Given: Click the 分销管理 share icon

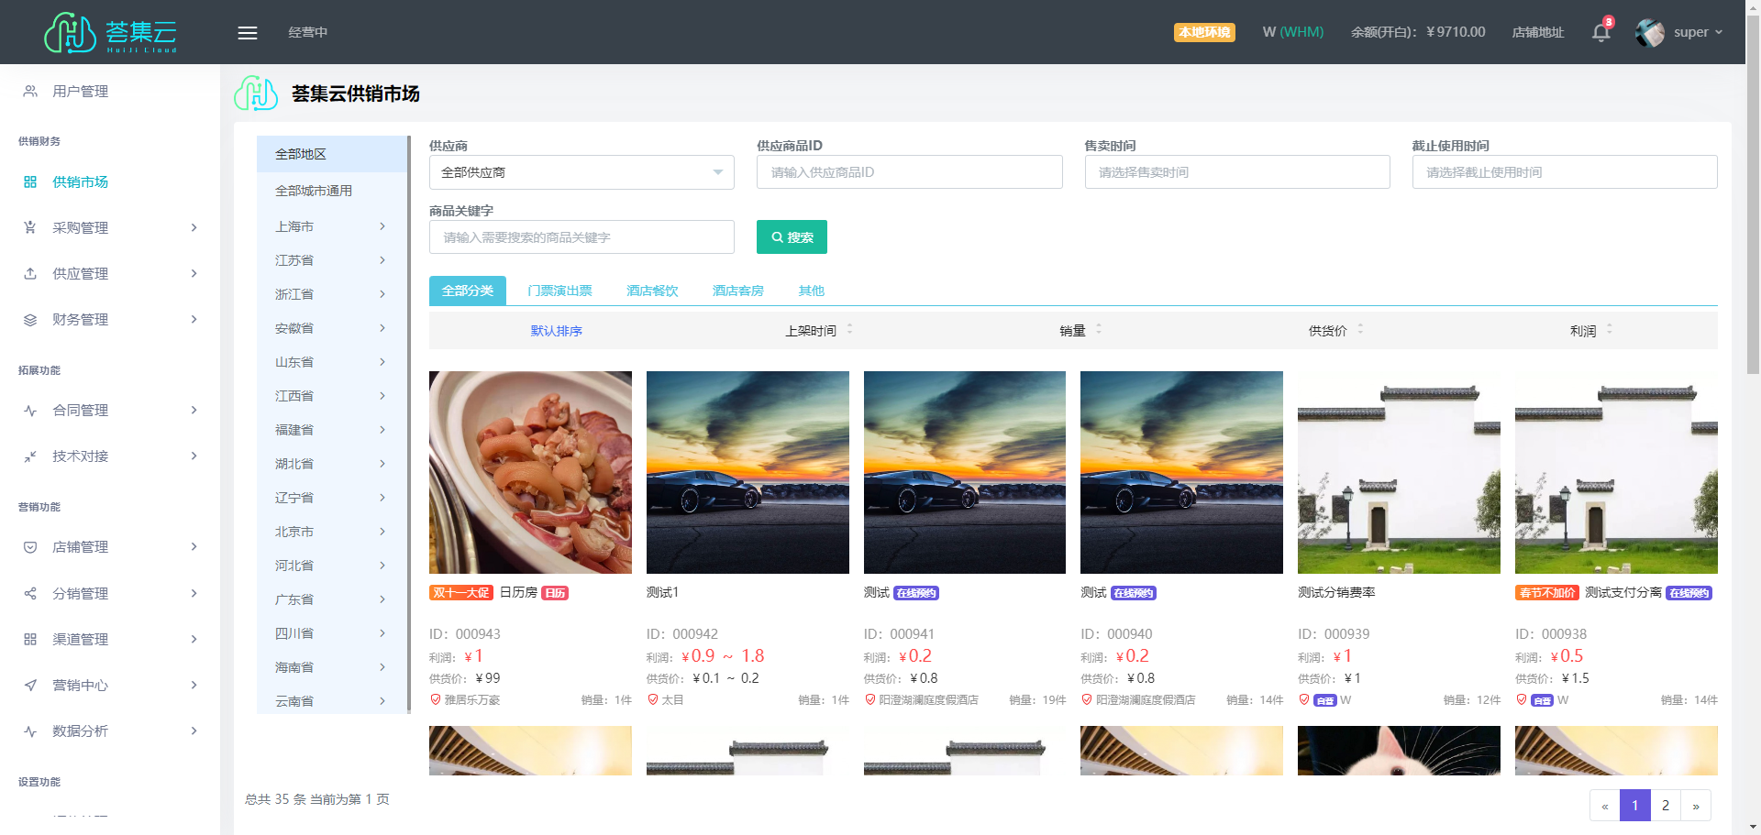Looking at the screenshot, I should click(30, 594).
